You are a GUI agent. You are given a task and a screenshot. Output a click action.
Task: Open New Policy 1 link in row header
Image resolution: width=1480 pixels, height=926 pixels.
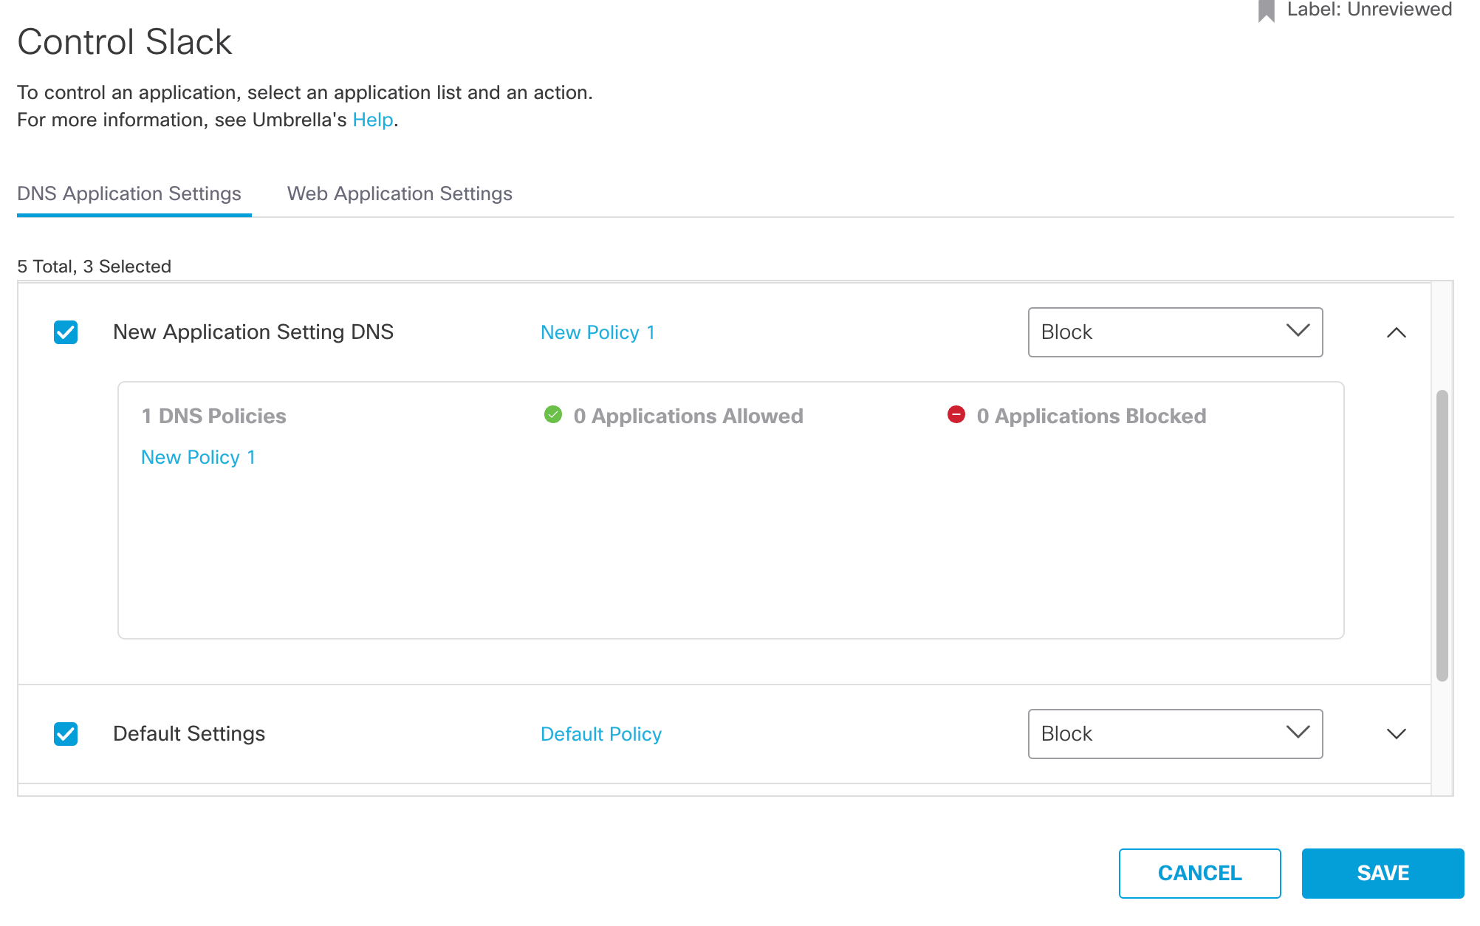pos(597,332)
